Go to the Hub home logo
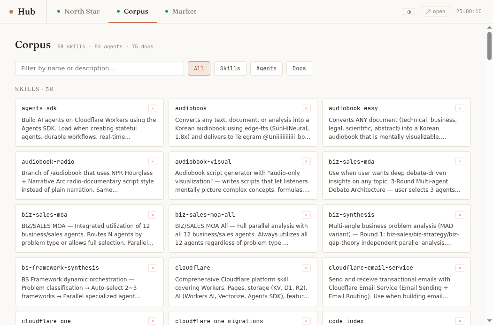This screenshot has height=325, width=493. (23, 12)
